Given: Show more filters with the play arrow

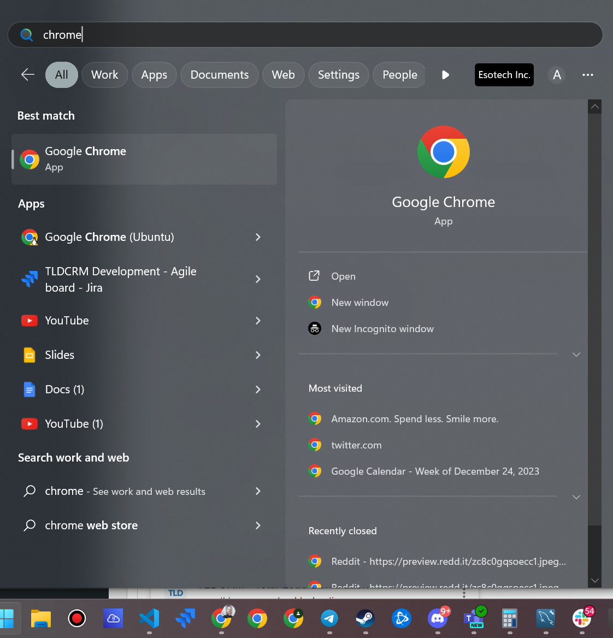Looking at the screenshot, I should pyautogui.click(x=445, y=75).
